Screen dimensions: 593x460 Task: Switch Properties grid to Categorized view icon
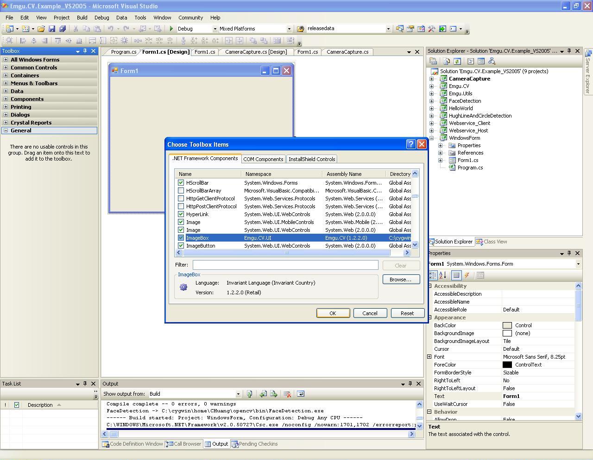(x=433, y=275)
